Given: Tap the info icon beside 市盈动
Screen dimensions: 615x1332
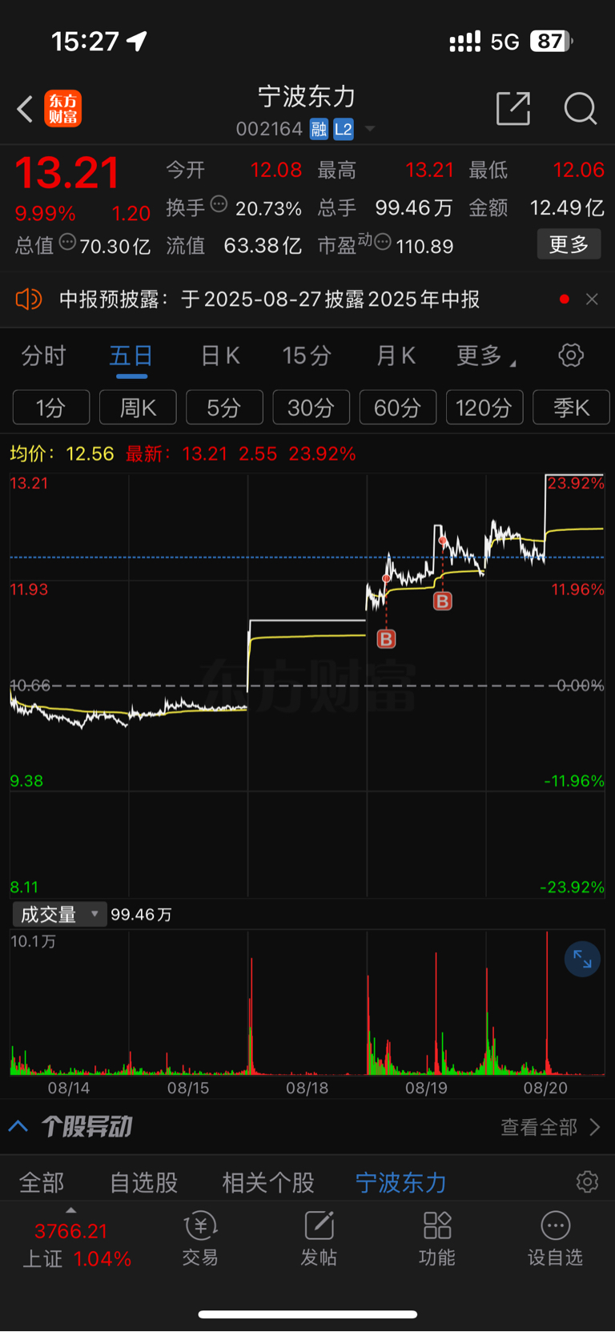Looking at the screenshot, I should tap(383, 242).
